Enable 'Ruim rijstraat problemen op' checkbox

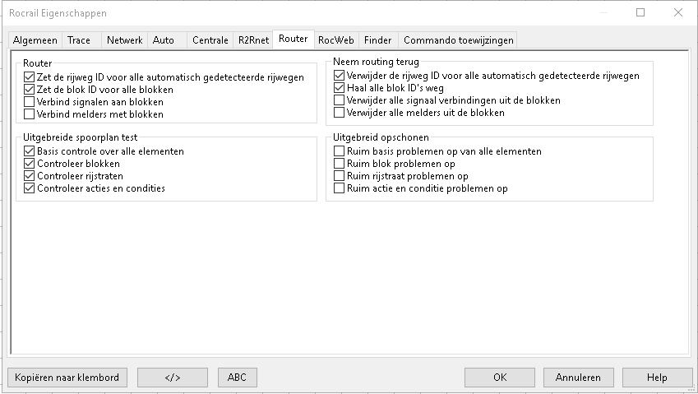coord(340,176)
